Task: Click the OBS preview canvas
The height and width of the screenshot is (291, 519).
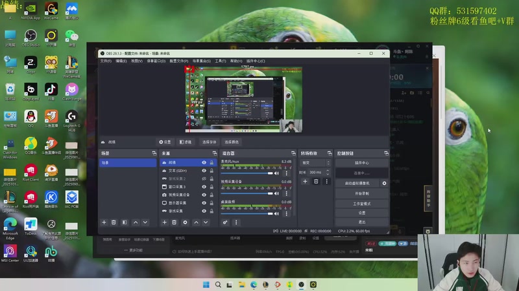Action: pos(244,100)
